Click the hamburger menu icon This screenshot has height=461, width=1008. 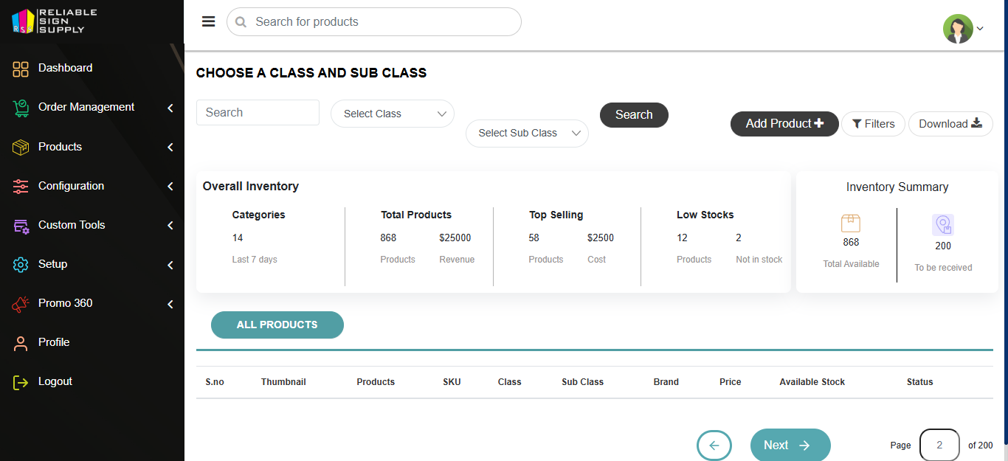(208, 21)
